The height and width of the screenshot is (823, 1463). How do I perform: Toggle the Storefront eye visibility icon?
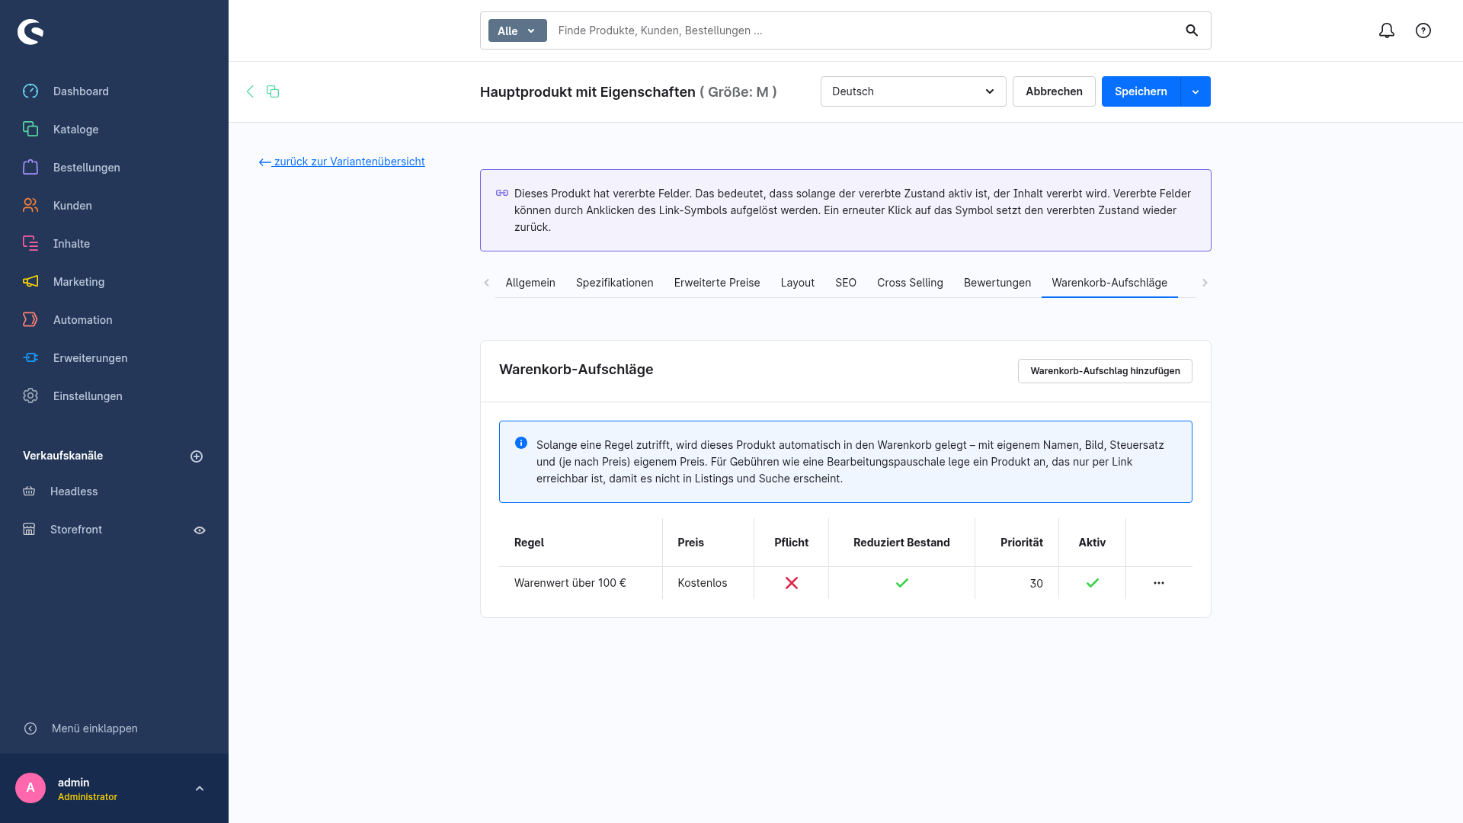point(200,530)
